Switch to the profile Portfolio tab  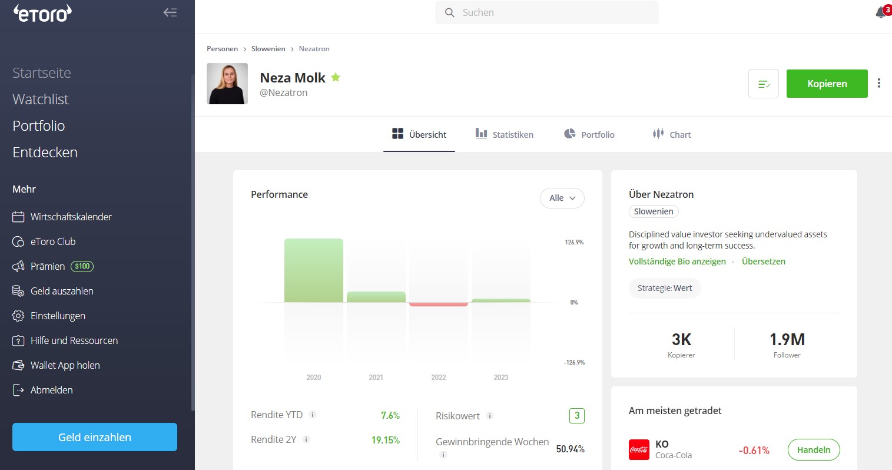click(589, 134)
